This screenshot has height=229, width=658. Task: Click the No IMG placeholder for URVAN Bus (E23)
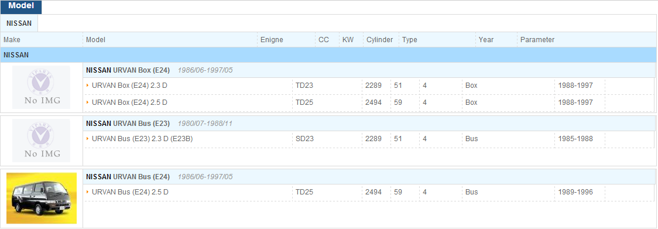click(x=41, y=141)
